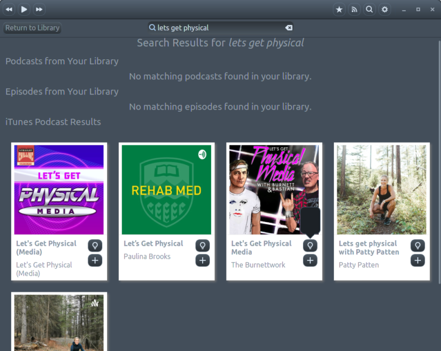Start playback with the play button
The height and width of the screenshot is (351, 441).
[24, 10]
